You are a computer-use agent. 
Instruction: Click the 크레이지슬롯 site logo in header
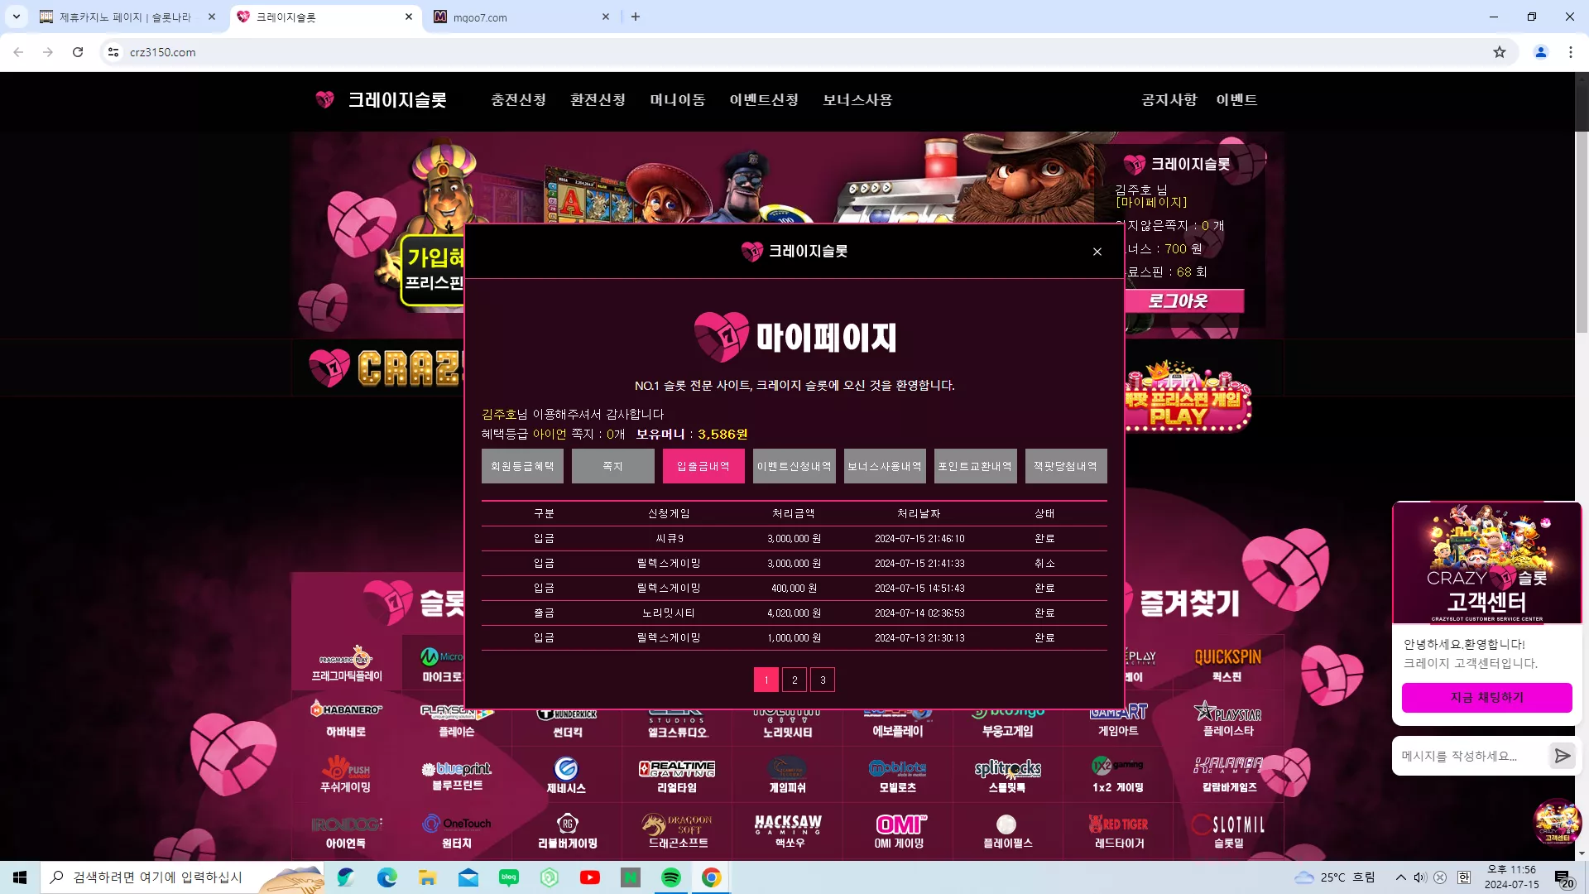382,100
